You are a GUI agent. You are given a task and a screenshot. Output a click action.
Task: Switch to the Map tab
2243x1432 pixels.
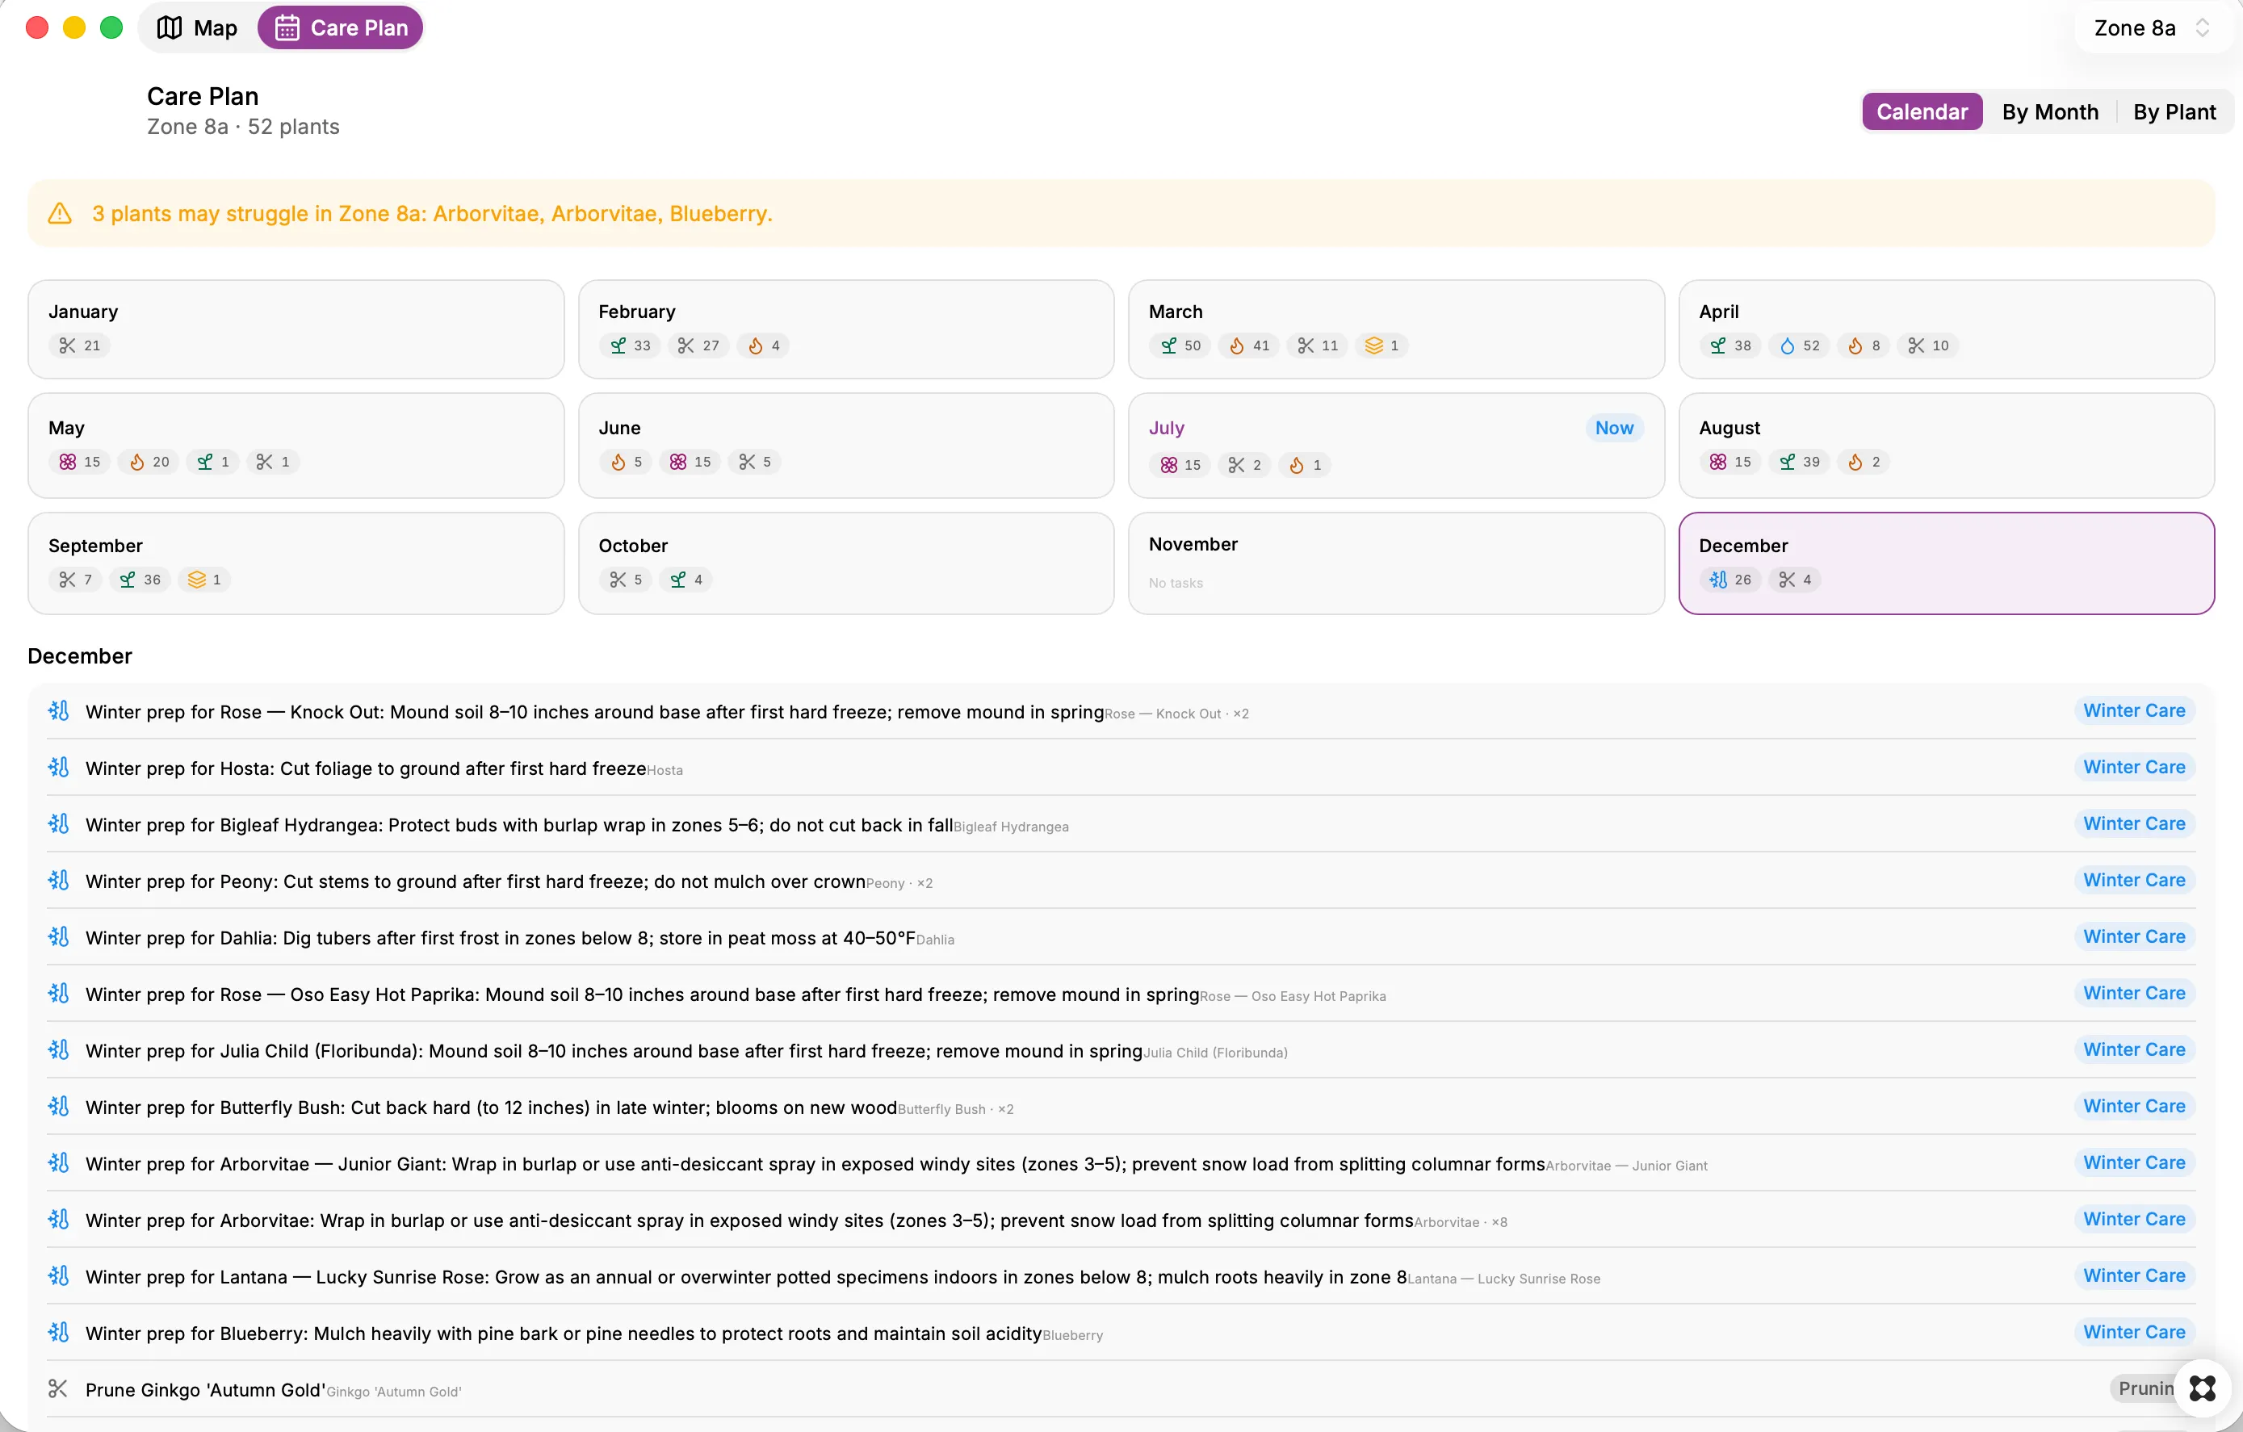196,28
